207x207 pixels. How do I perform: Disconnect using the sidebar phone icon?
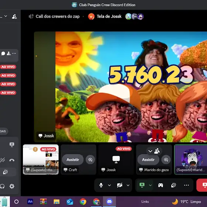[x=12, y=160]
